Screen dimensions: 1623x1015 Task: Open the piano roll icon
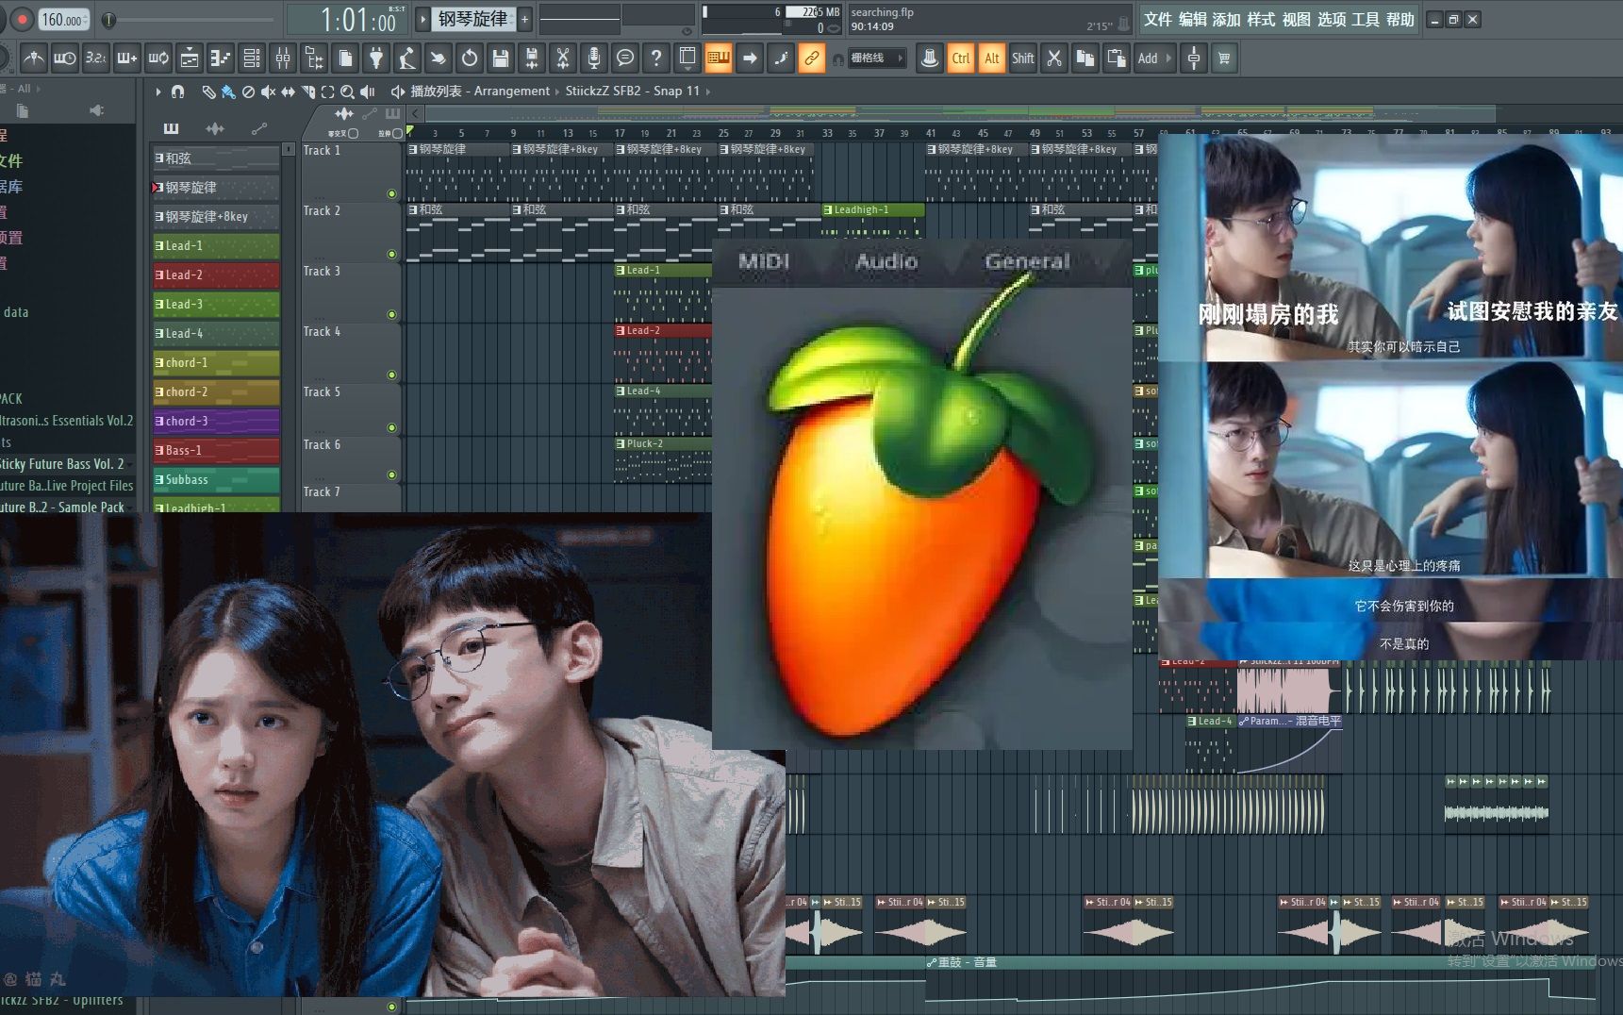(221, 58)
